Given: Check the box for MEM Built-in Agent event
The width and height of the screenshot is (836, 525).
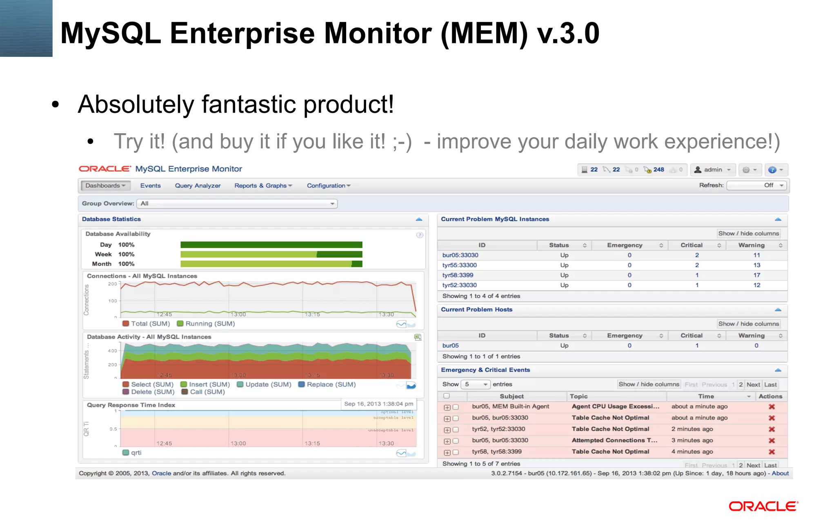Looking at the screenshot, I should pyautogui.click(x=456, y=407).
